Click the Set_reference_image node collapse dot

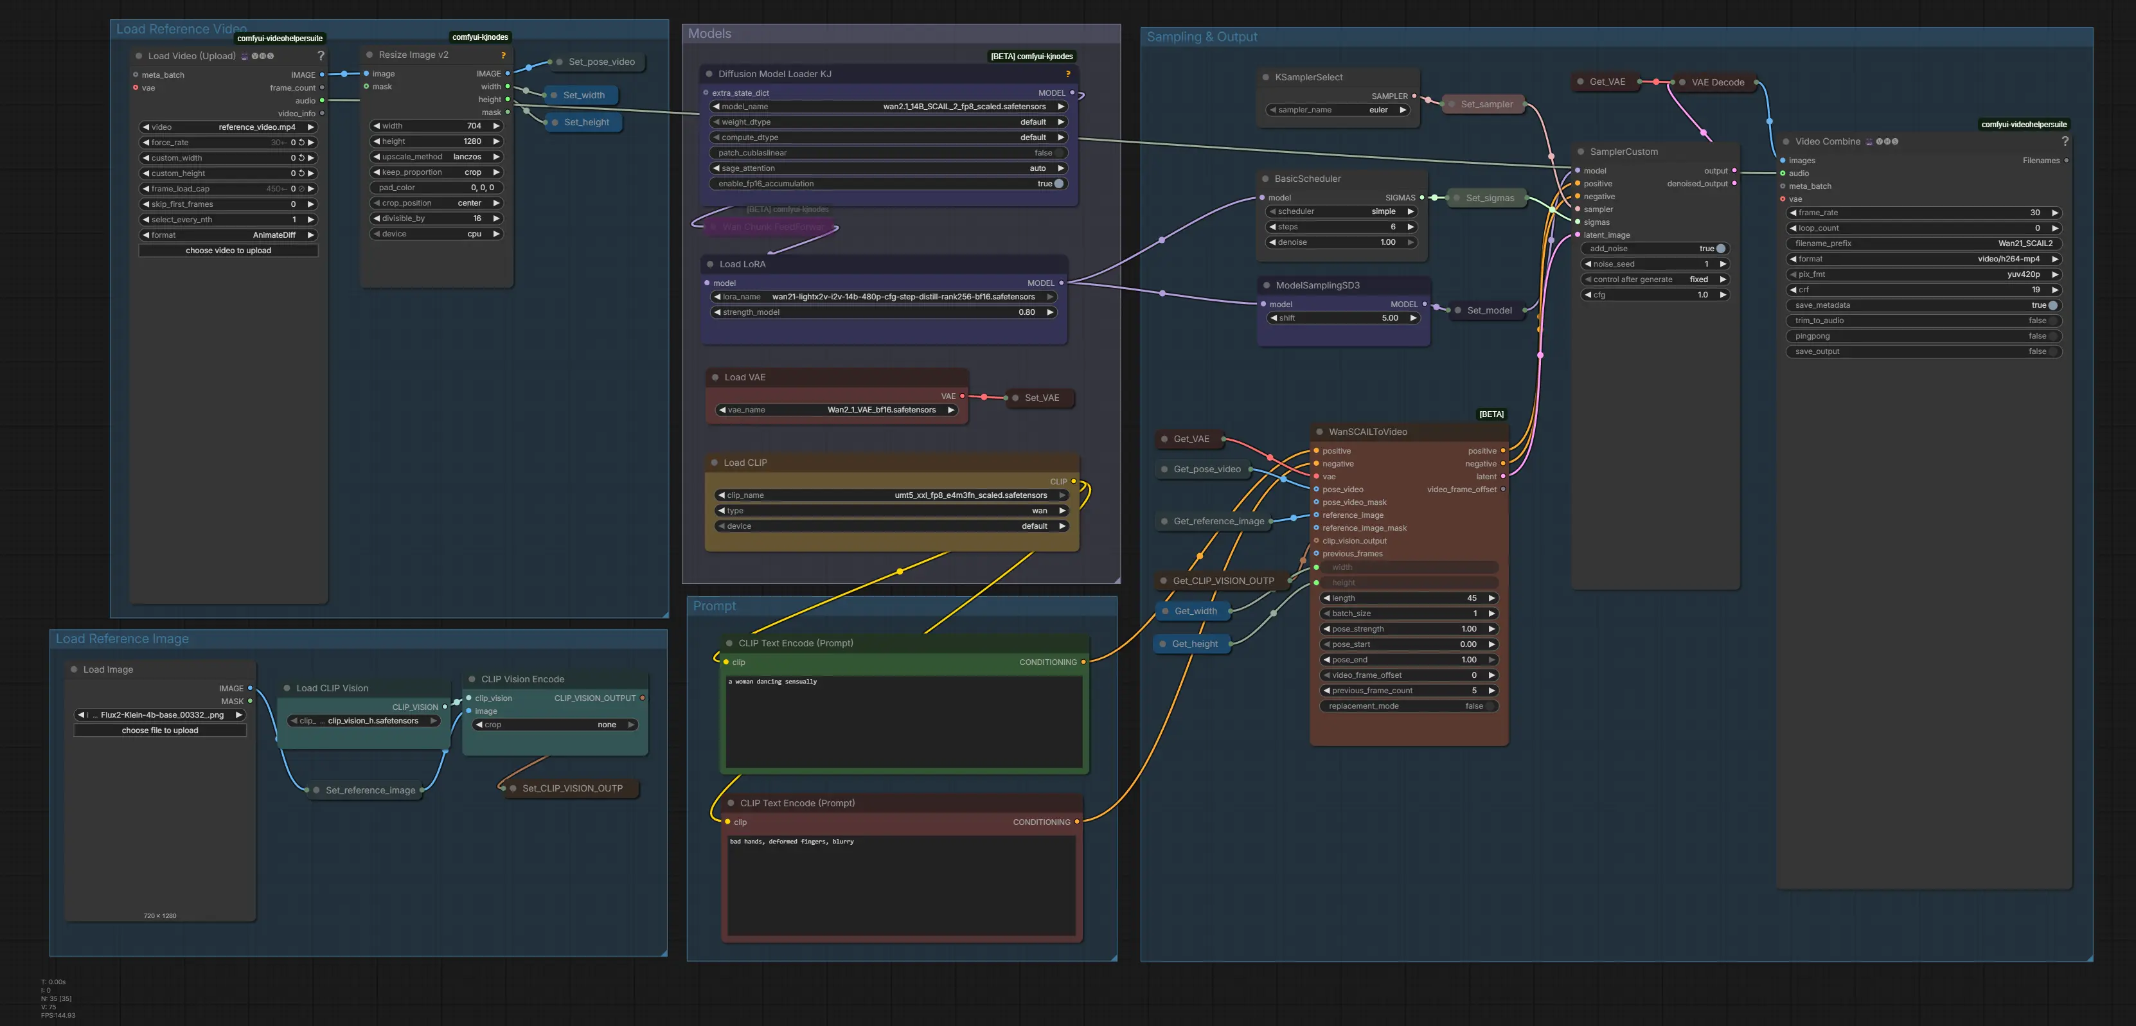point(316,791)
